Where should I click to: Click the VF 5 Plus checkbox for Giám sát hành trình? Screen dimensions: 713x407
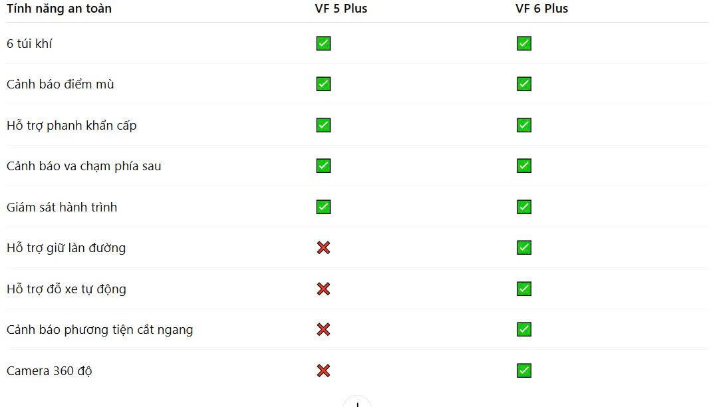point(323,207)
